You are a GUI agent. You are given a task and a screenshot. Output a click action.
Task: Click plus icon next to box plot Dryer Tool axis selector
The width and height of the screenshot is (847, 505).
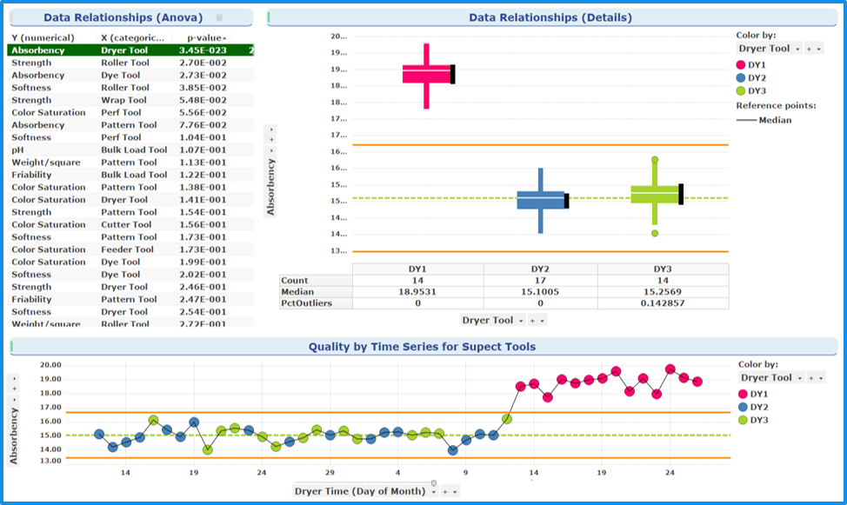[532, 321]
